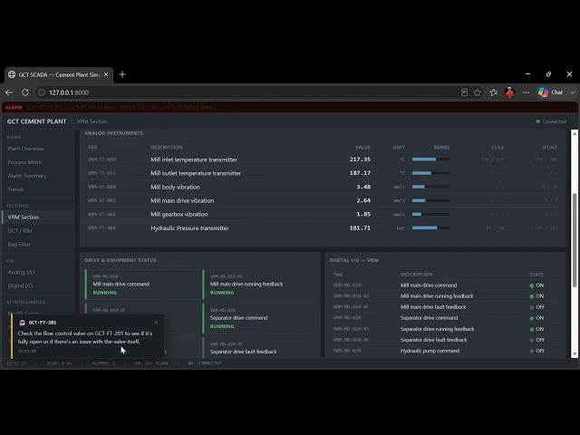Screen dimensions: 580x435
Task: Open the reader view icon
Action: (x=464, y=92)
